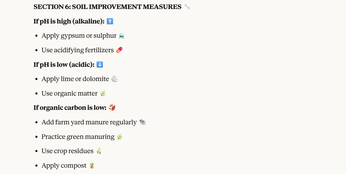Click the potted plant emoji after compost
This screenshot has width=346, height=174.
92,166
